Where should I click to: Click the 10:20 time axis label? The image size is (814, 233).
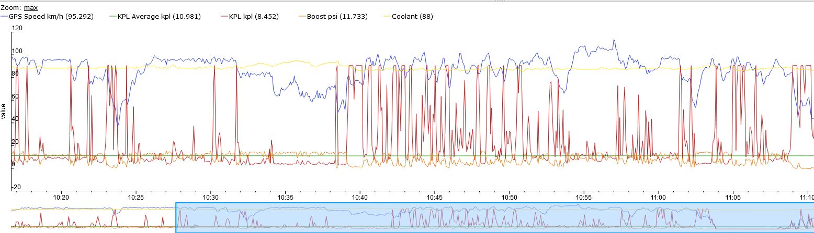[x=61, y=198]
